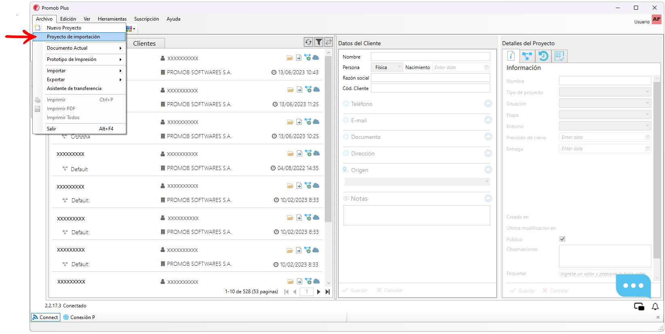Open the Suscripción menu
Viewport: 665px width, 334px height.
click(146, 19)
